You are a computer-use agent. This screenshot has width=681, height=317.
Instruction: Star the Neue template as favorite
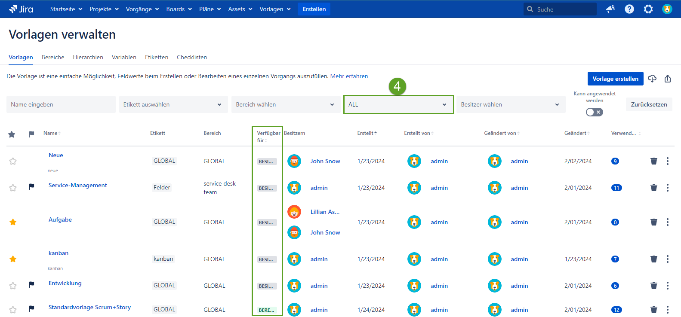click(13, 161)
